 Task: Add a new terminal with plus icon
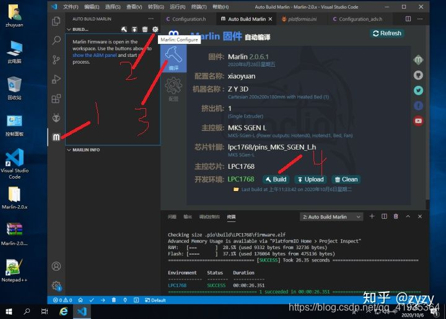click(372, 216)
